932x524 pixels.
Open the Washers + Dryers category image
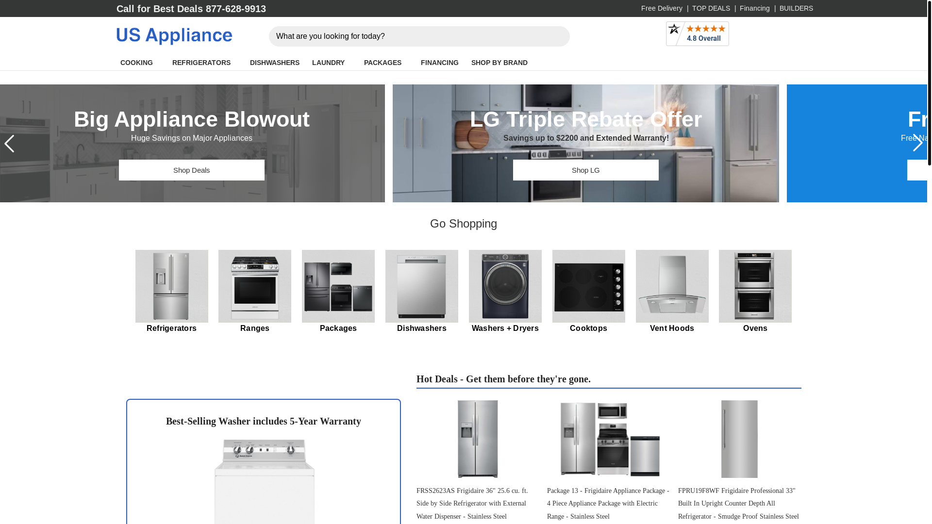tap(505, 286)
